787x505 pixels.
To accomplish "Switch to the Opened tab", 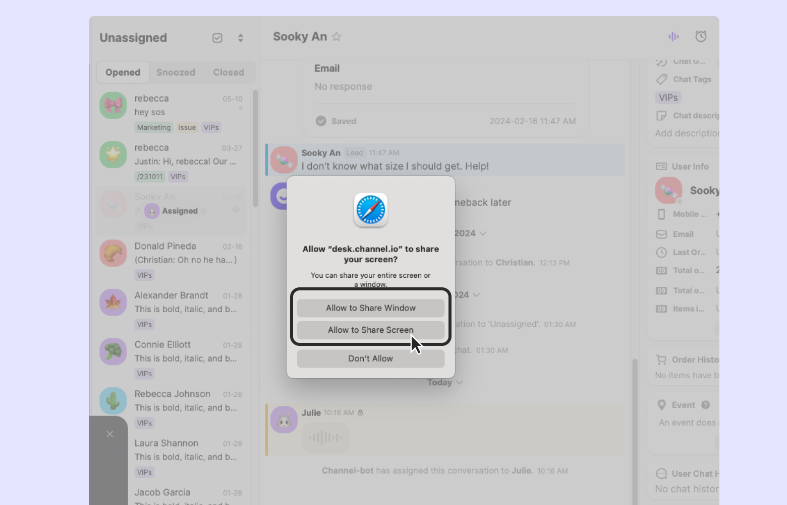I will (x=123, y=72).
